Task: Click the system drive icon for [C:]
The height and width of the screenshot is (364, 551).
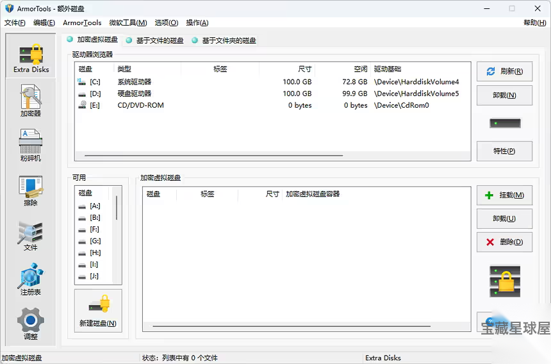Action: (x=82, y=82)
